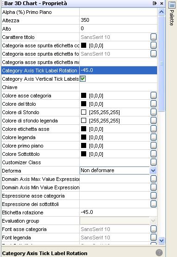This screenshot has height=257, width=177.
Task: Select the Etichetta rotazione property label
Action: coord(23,212)
